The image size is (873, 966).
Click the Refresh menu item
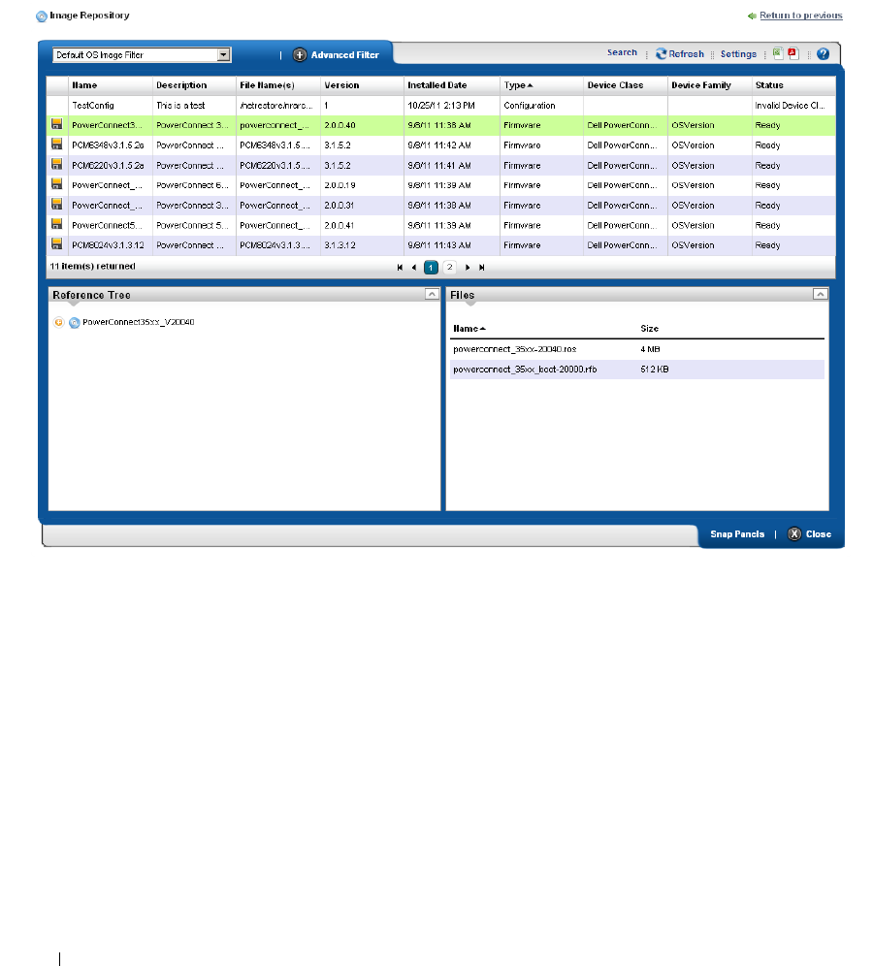[687, 54]
